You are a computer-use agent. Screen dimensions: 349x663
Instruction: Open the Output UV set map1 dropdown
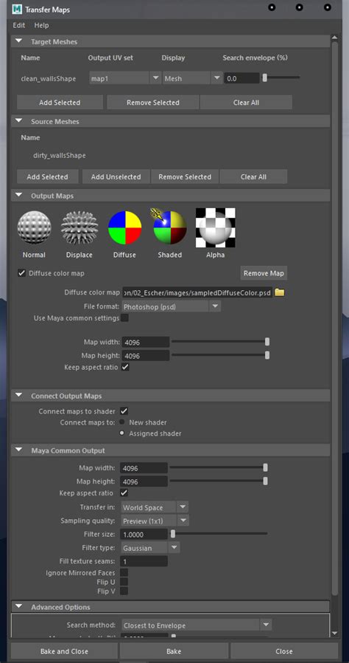point(124,78)
